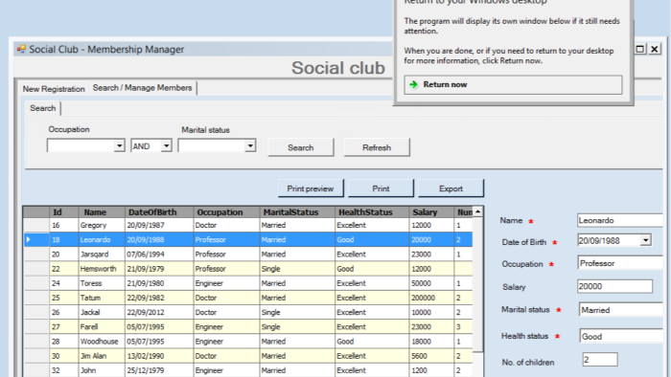This screenshot has height=377, width=671.
Task: Open the Date of Birth picker dropdown
Action: [646, 240]
